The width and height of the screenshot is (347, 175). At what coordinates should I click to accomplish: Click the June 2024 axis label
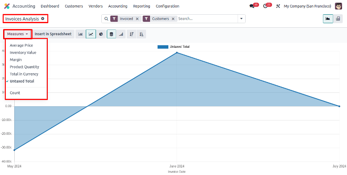tap(177, 166)
